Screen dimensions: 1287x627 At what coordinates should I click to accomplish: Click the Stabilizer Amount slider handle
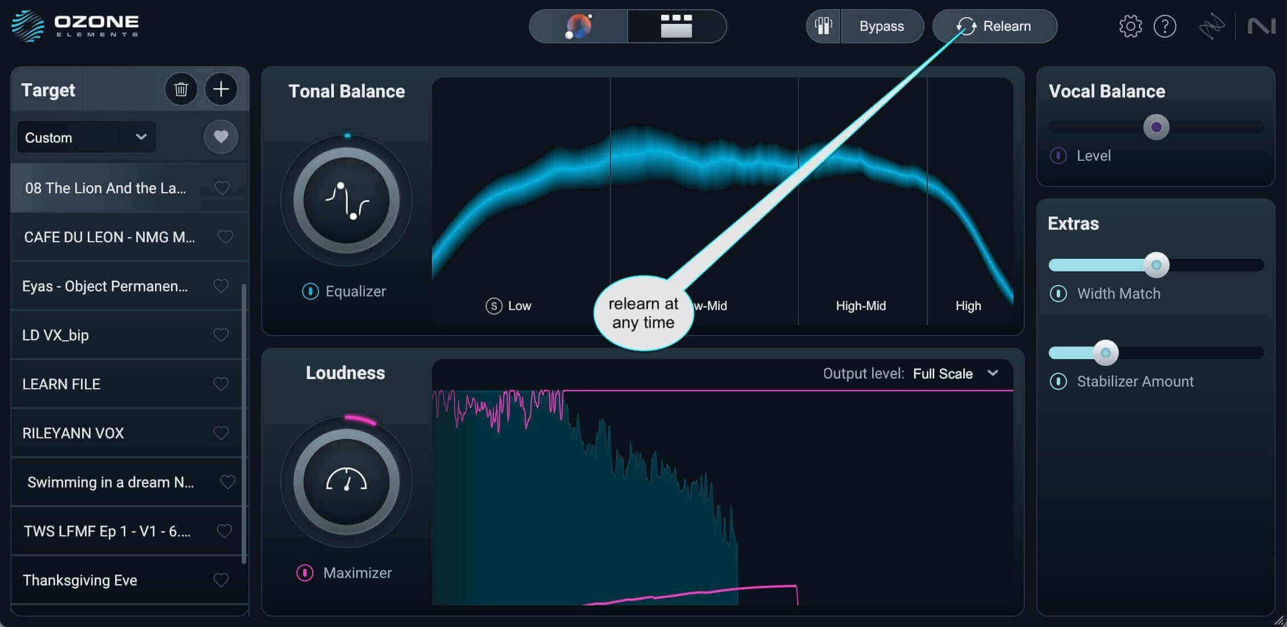pyautogui.click(x=1106, y=353)
